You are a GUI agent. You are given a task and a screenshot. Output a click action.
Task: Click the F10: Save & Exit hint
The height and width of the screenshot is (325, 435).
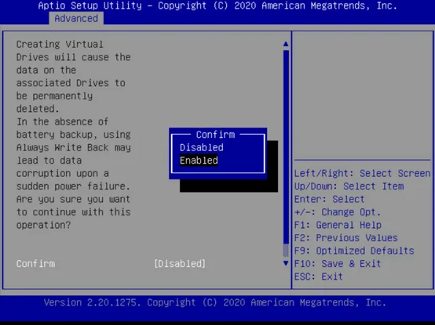338,264
